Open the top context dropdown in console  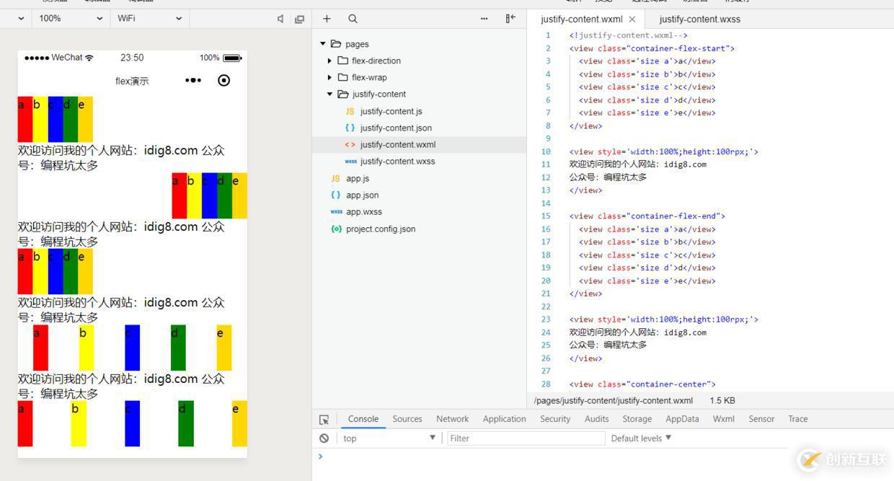(x=389, y=438)
